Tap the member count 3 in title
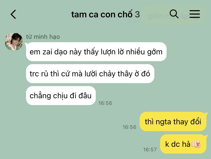The width and height of the screenshot is (211, 159). coord(137,14)
